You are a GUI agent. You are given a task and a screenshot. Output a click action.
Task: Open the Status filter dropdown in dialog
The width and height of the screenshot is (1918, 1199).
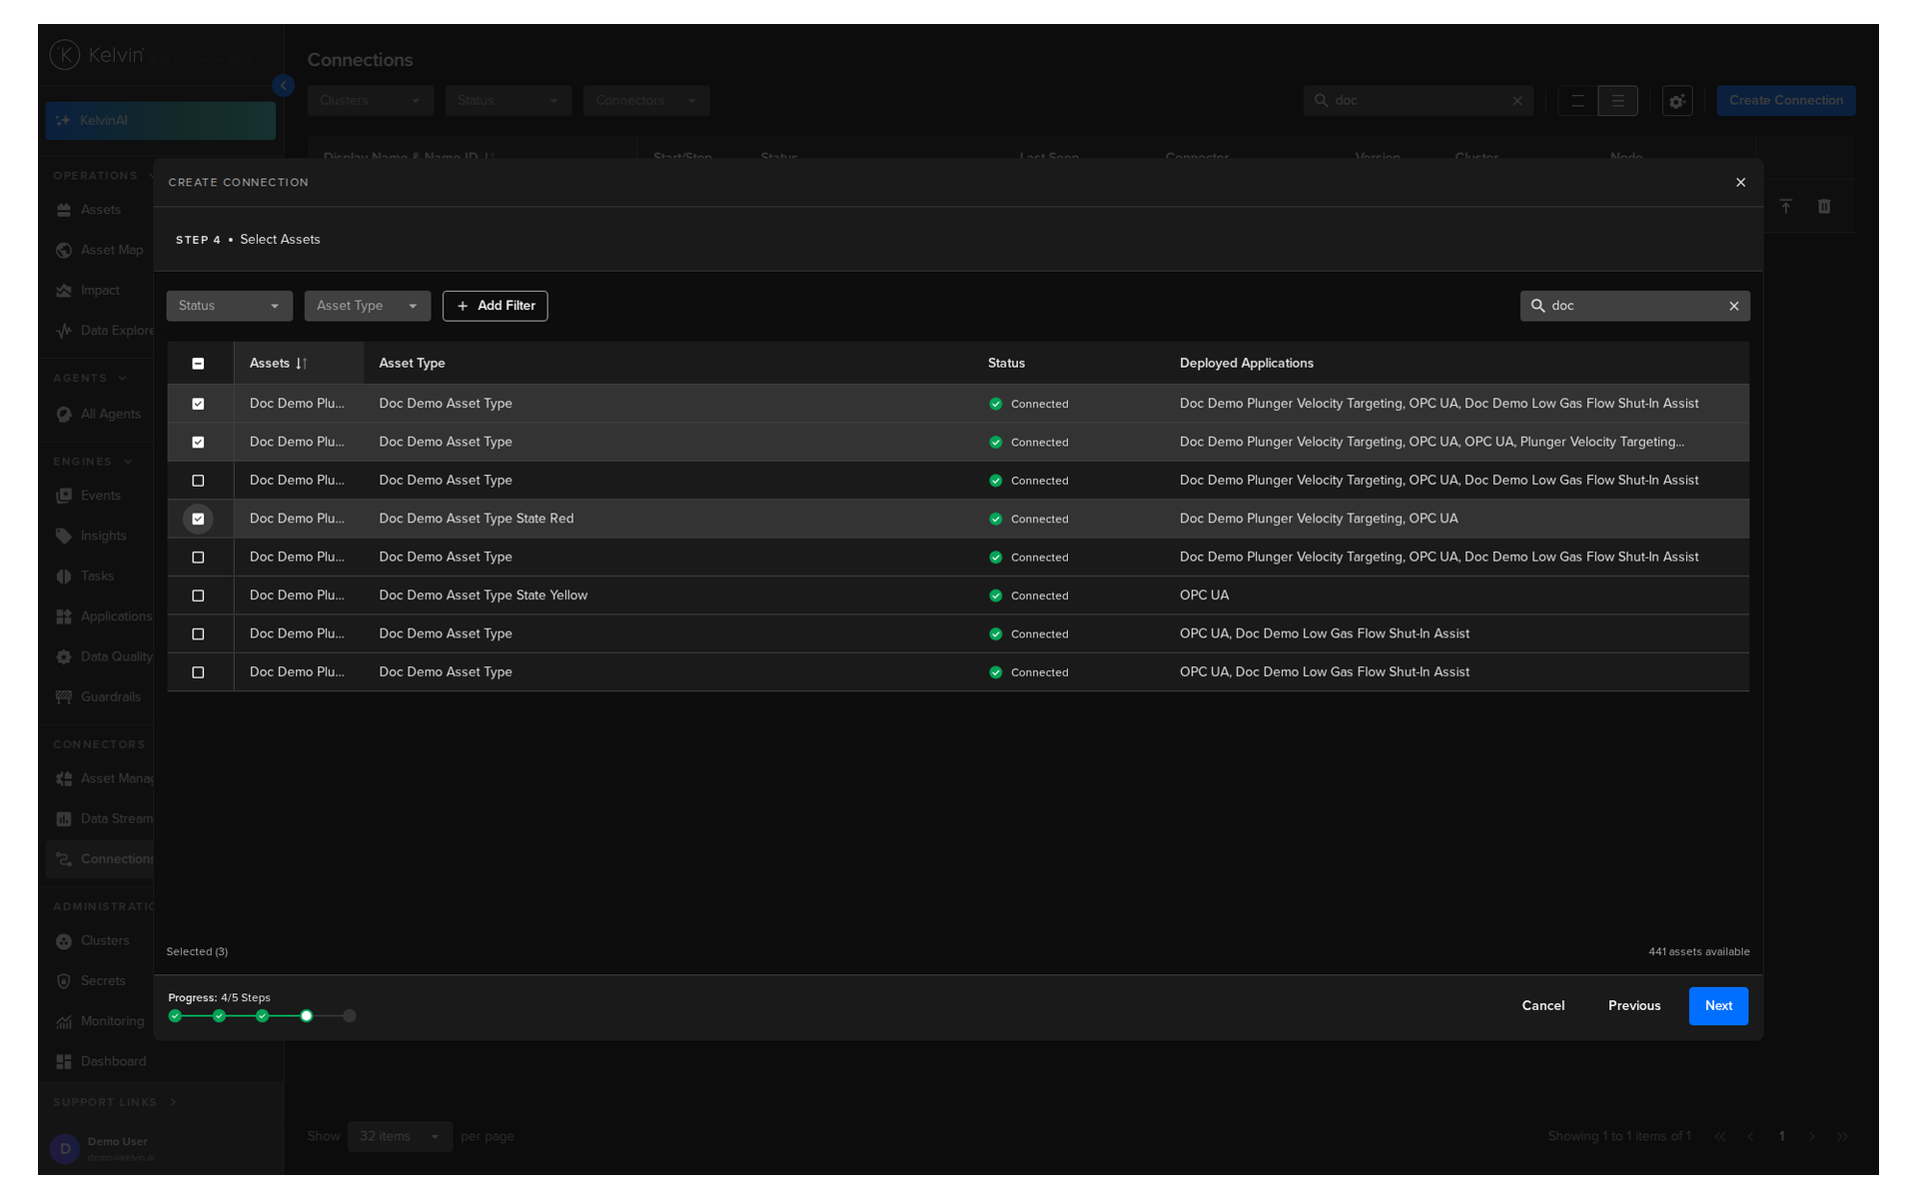pyautogui.click(x=229, y=306)
